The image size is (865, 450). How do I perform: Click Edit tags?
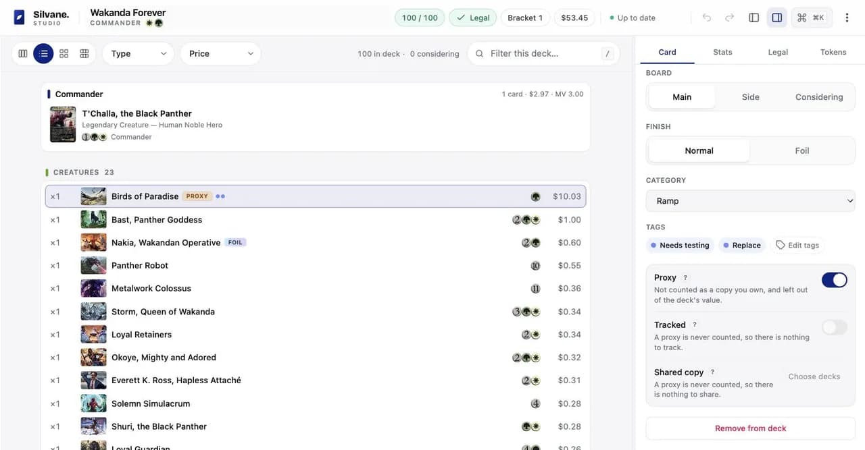click(x=797, y=245)
